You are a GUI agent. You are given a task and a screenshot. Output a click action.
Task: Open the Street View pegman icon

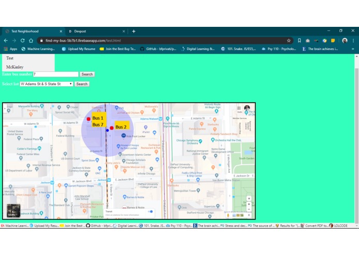tap(228, 215)
